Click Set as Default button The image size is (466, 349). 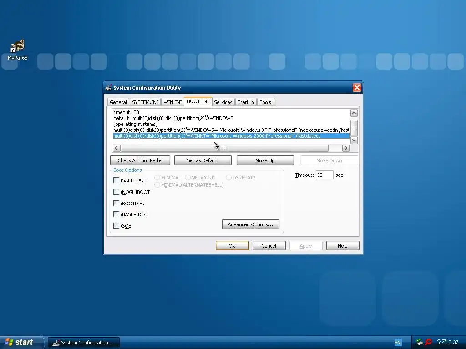[x=203, y=160]
